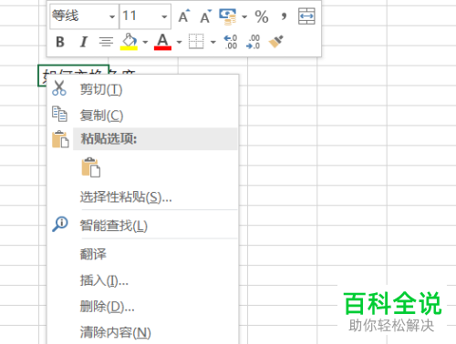Apply the red font color

point(162,42)
